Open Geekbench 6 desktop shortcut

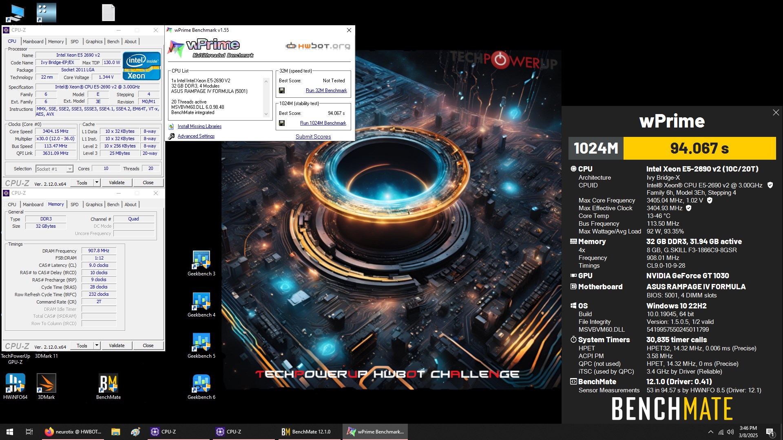tap(201, 387)
